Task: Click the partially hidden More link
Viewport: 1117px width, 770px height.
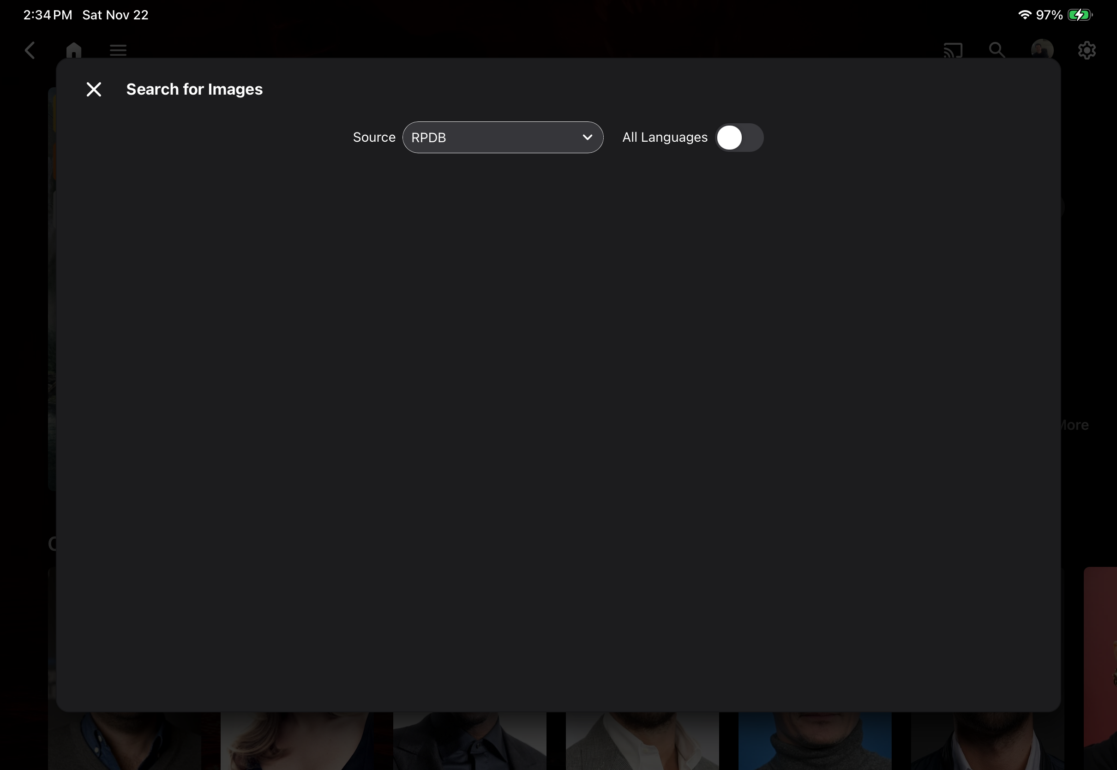Action: pos(1075,425)
